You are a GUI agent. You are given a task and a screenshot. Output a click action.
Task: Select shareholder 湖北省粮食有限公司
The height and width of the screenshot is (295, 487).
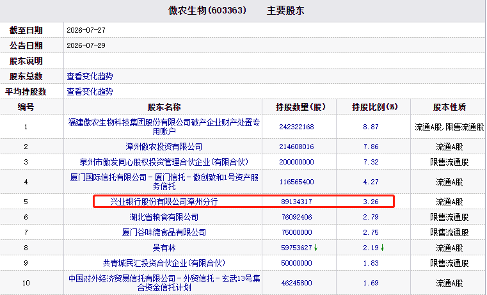click(164, 217)
